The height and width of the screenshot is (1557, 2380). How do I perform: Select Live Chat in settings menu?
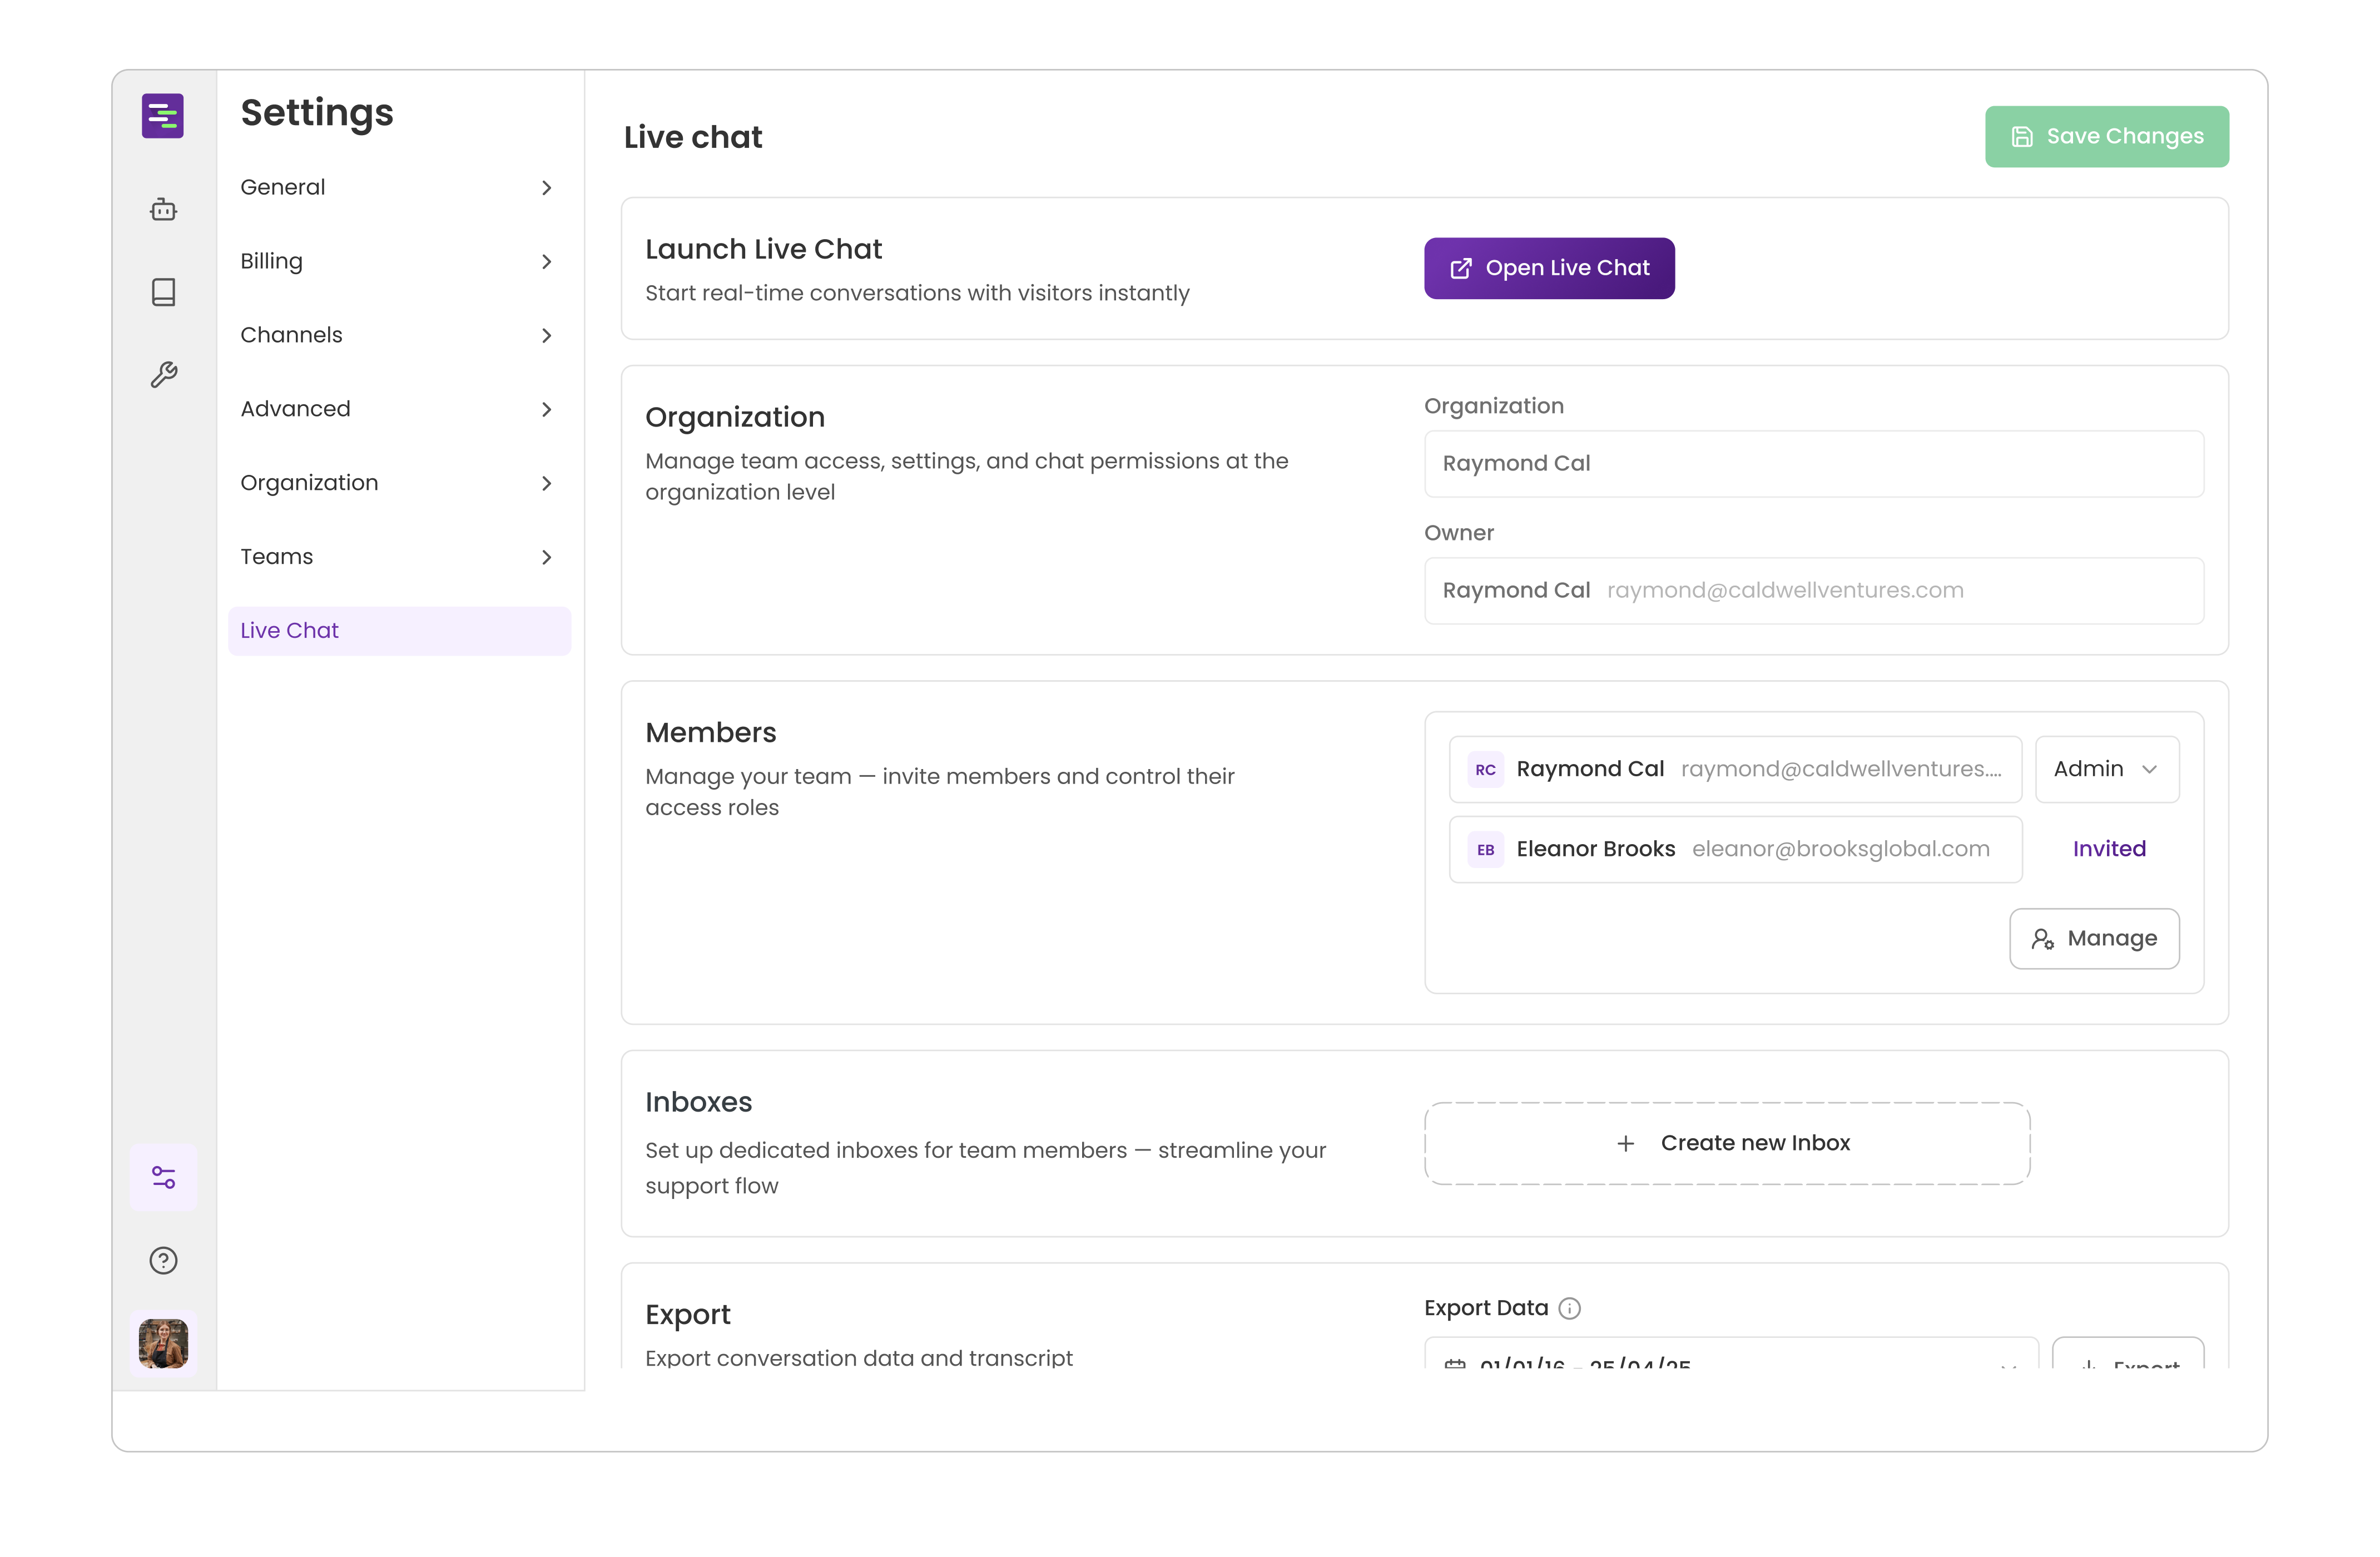click(x=399, y=631)
